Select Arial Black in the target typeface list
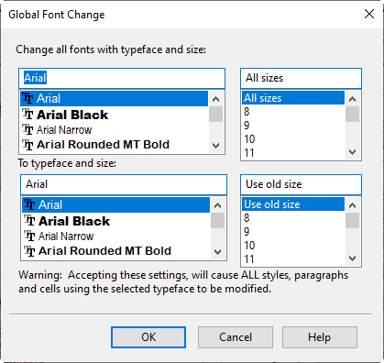Viewport: 384px width, 363px height. [x=115, y=221]
